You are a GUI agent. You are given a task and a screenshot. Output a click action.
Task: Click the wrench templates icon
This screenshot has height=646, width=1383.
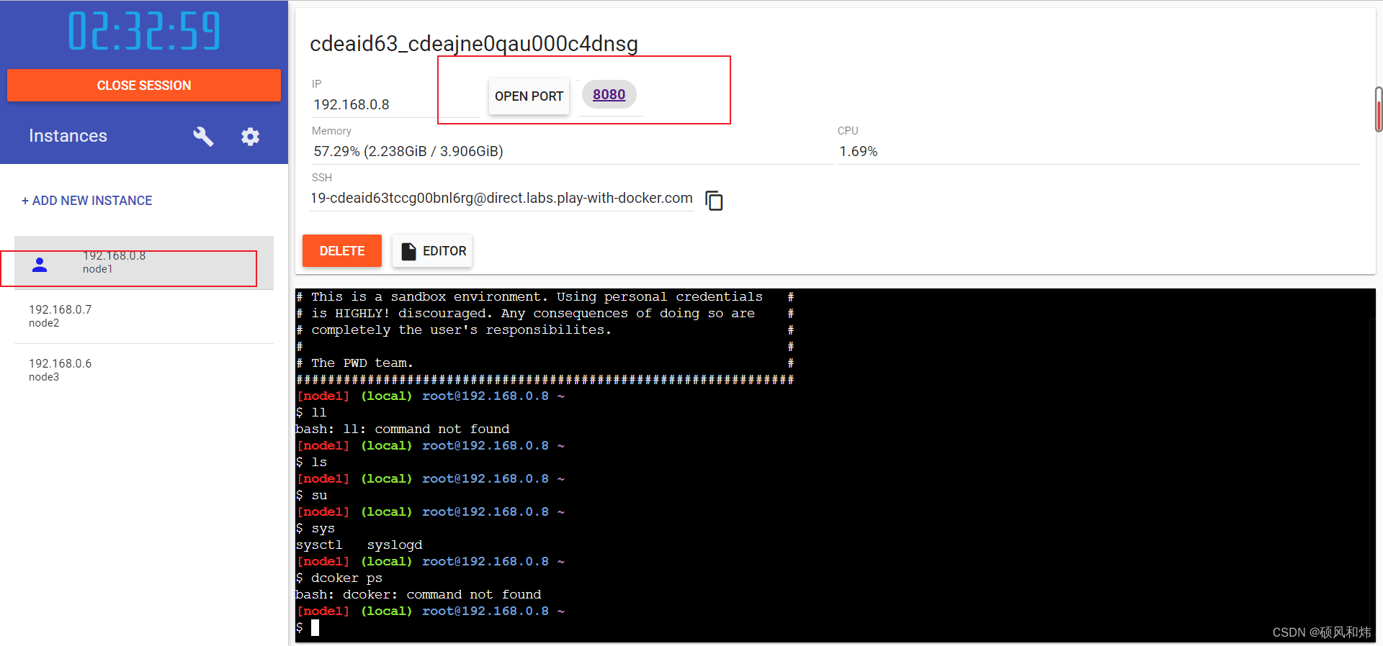203,136
